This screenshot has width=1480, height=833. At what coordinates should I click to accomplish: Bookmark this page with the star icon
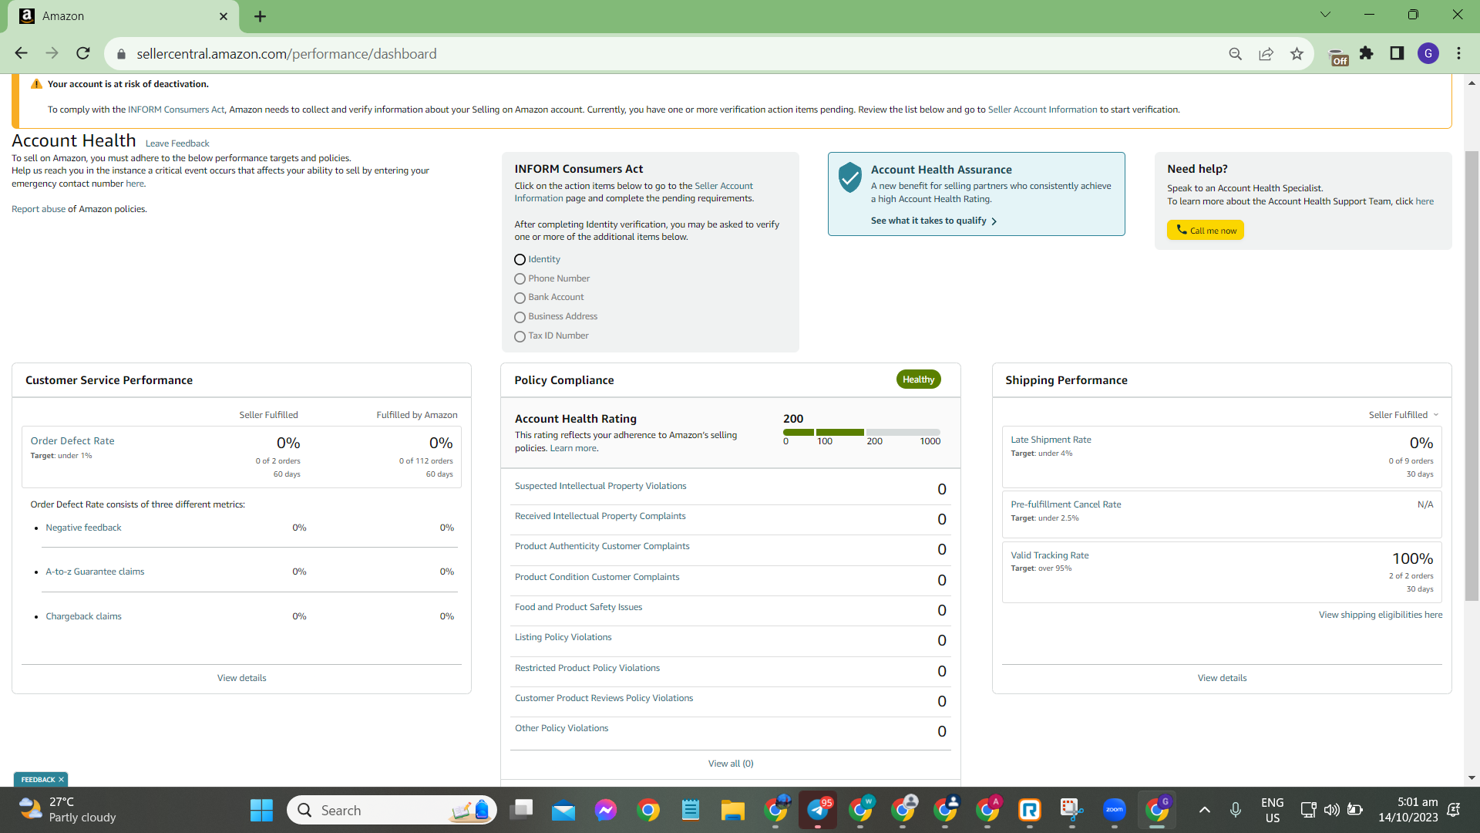(x=1297, y=54)
